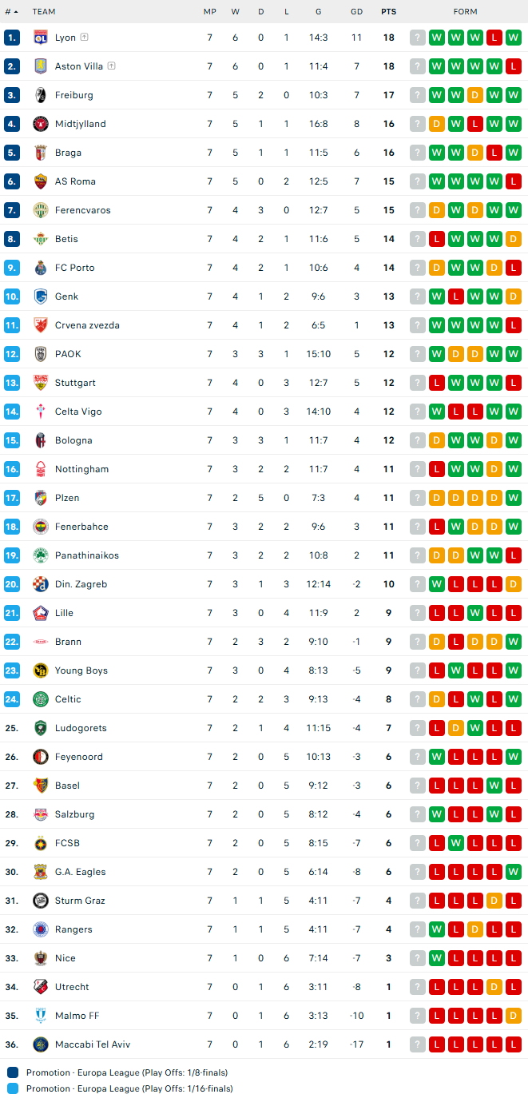Click the Lyon club crest icon

click(x=41, y=38)
